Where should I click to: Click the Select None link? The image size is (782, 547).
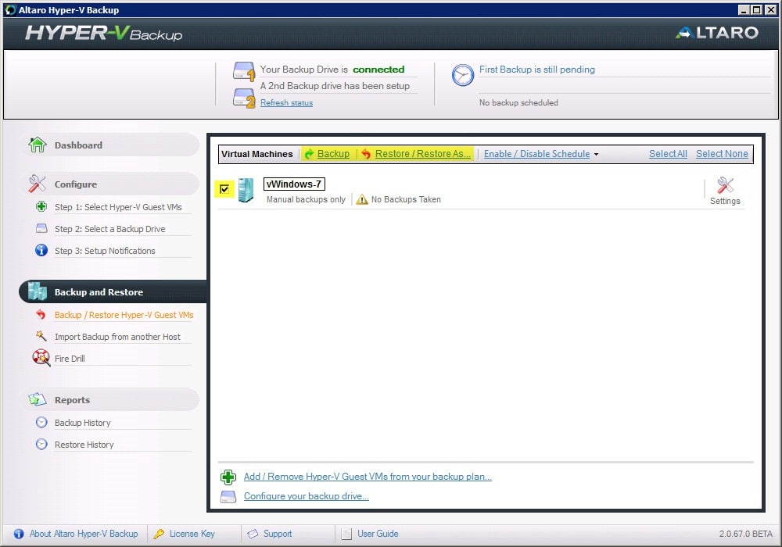722,154
